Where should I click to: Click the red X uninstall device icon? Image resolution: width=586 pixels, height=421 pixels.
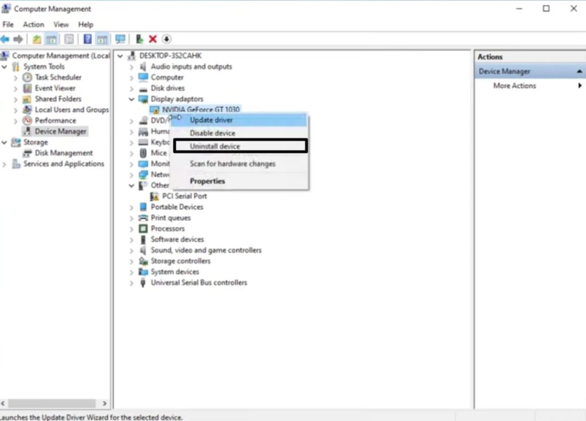point(152,39)
